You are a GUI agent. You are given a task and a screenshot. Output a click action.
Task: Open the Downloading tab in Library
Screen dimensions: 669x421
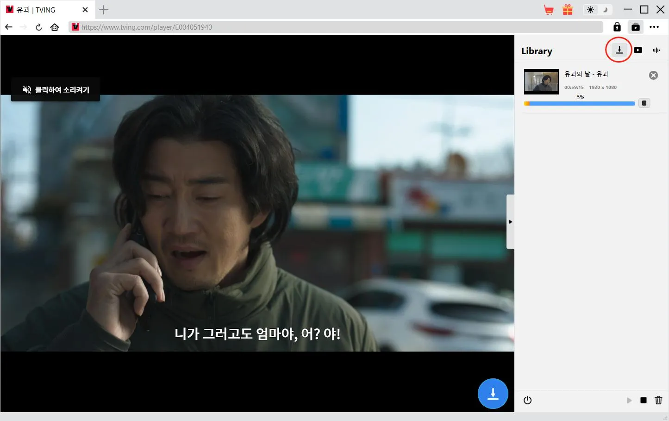pos(619,50)
